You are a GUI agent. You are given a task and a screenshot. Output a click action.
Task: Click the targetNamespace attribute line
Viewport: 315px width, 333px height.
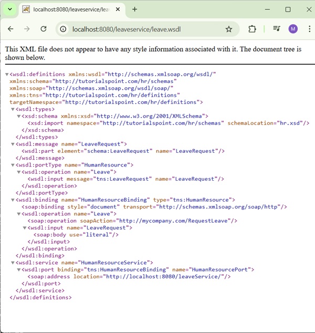[106, 102]
